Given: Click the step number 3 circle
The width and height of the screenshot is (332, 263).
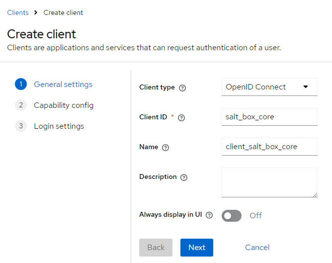Looking at the screenshot, I should coord(21,126).
